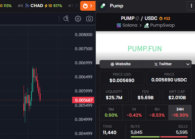Click the Pump title text
The width and height of the screenshot is (195, 139).
point(116,6)
